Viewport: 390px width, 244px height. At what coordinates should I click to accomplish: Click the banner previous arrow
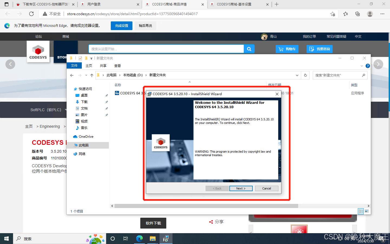point(10,64)
